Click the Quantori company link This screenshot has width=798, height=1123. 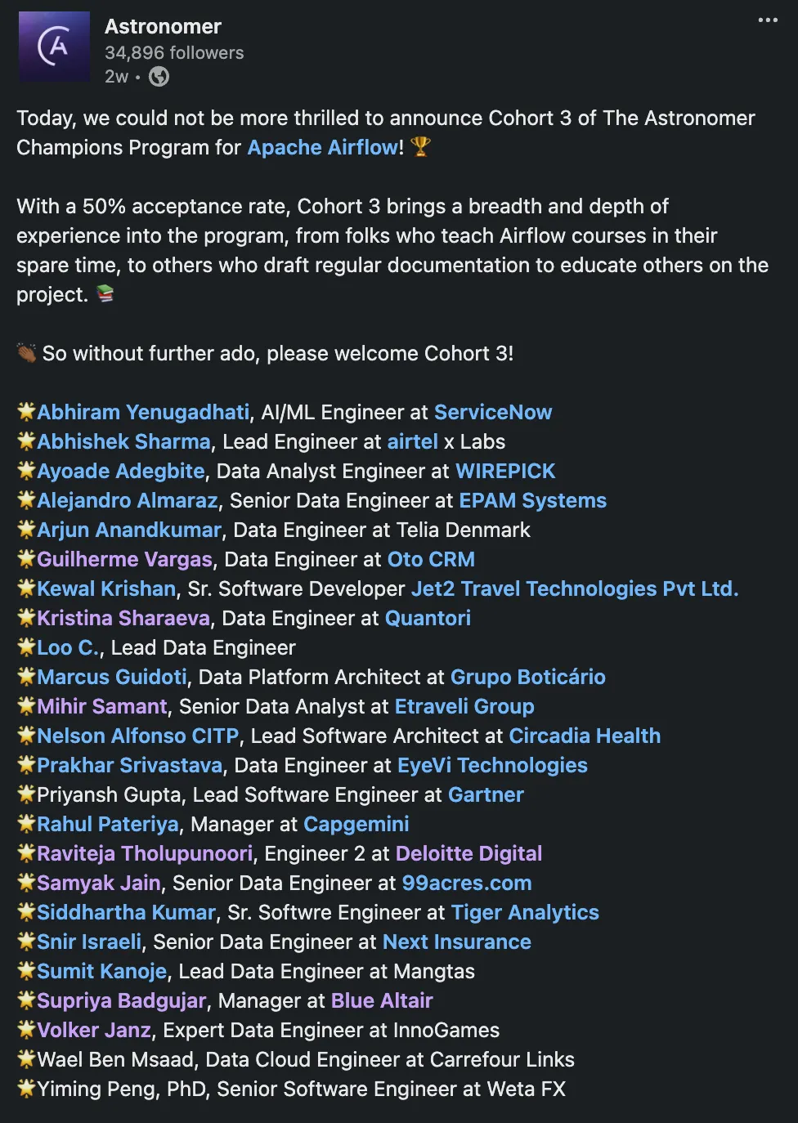point(428,618)
